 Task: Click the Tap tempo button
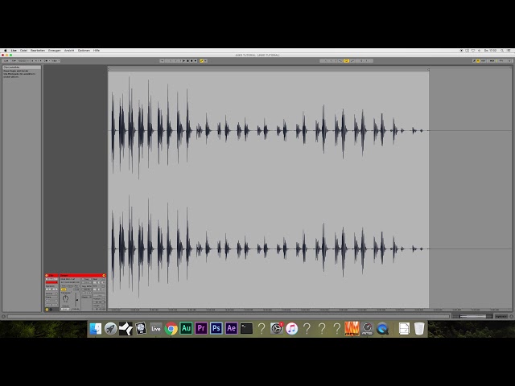[14, 61]
